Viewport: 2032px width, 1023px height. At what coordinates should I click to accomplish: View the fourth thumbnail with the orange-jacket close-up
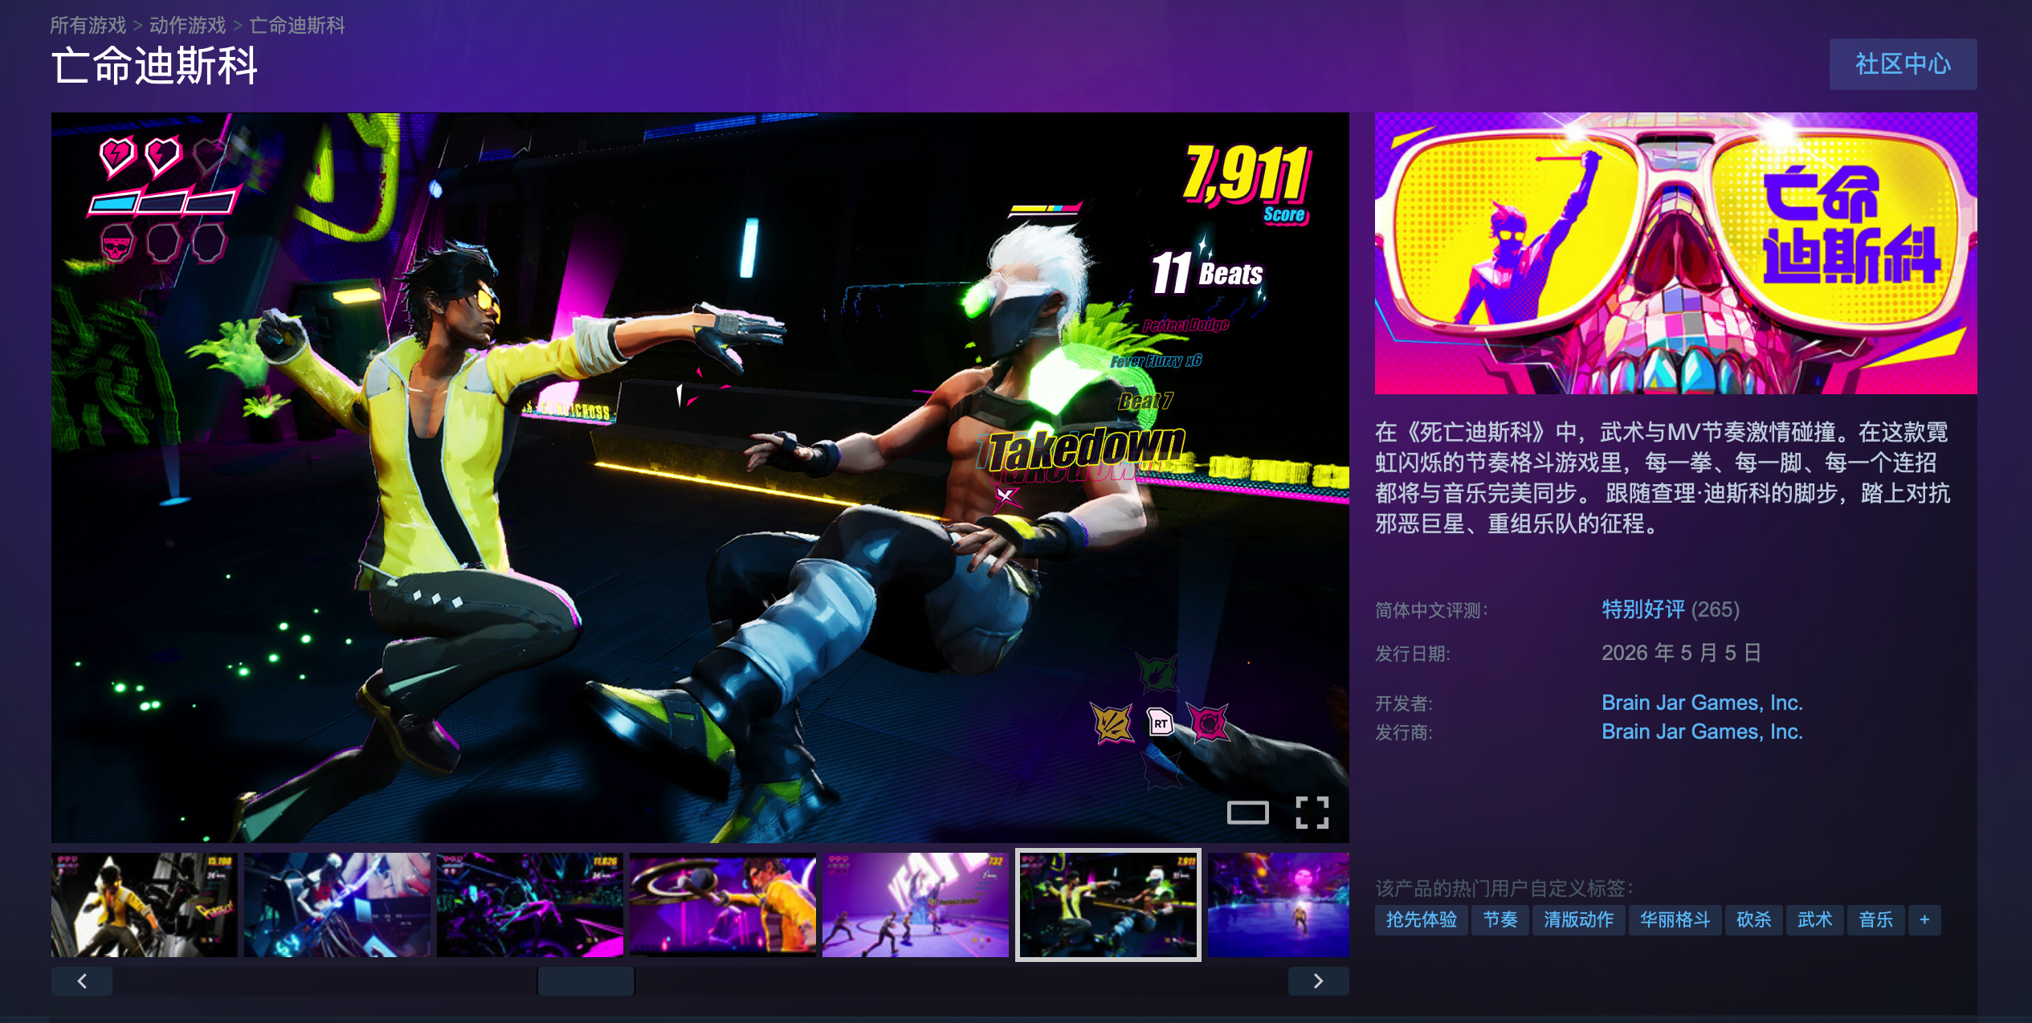[723, 905]
